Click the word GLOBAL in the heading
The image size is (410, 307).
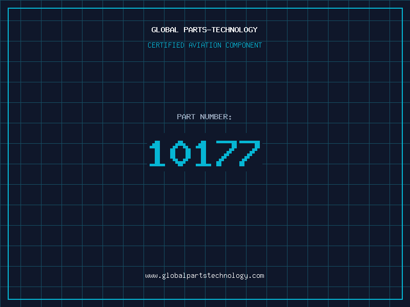pos(165,30)
